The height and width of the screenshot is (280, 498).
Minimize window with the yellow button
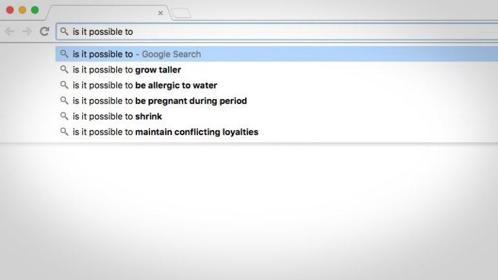22,10
